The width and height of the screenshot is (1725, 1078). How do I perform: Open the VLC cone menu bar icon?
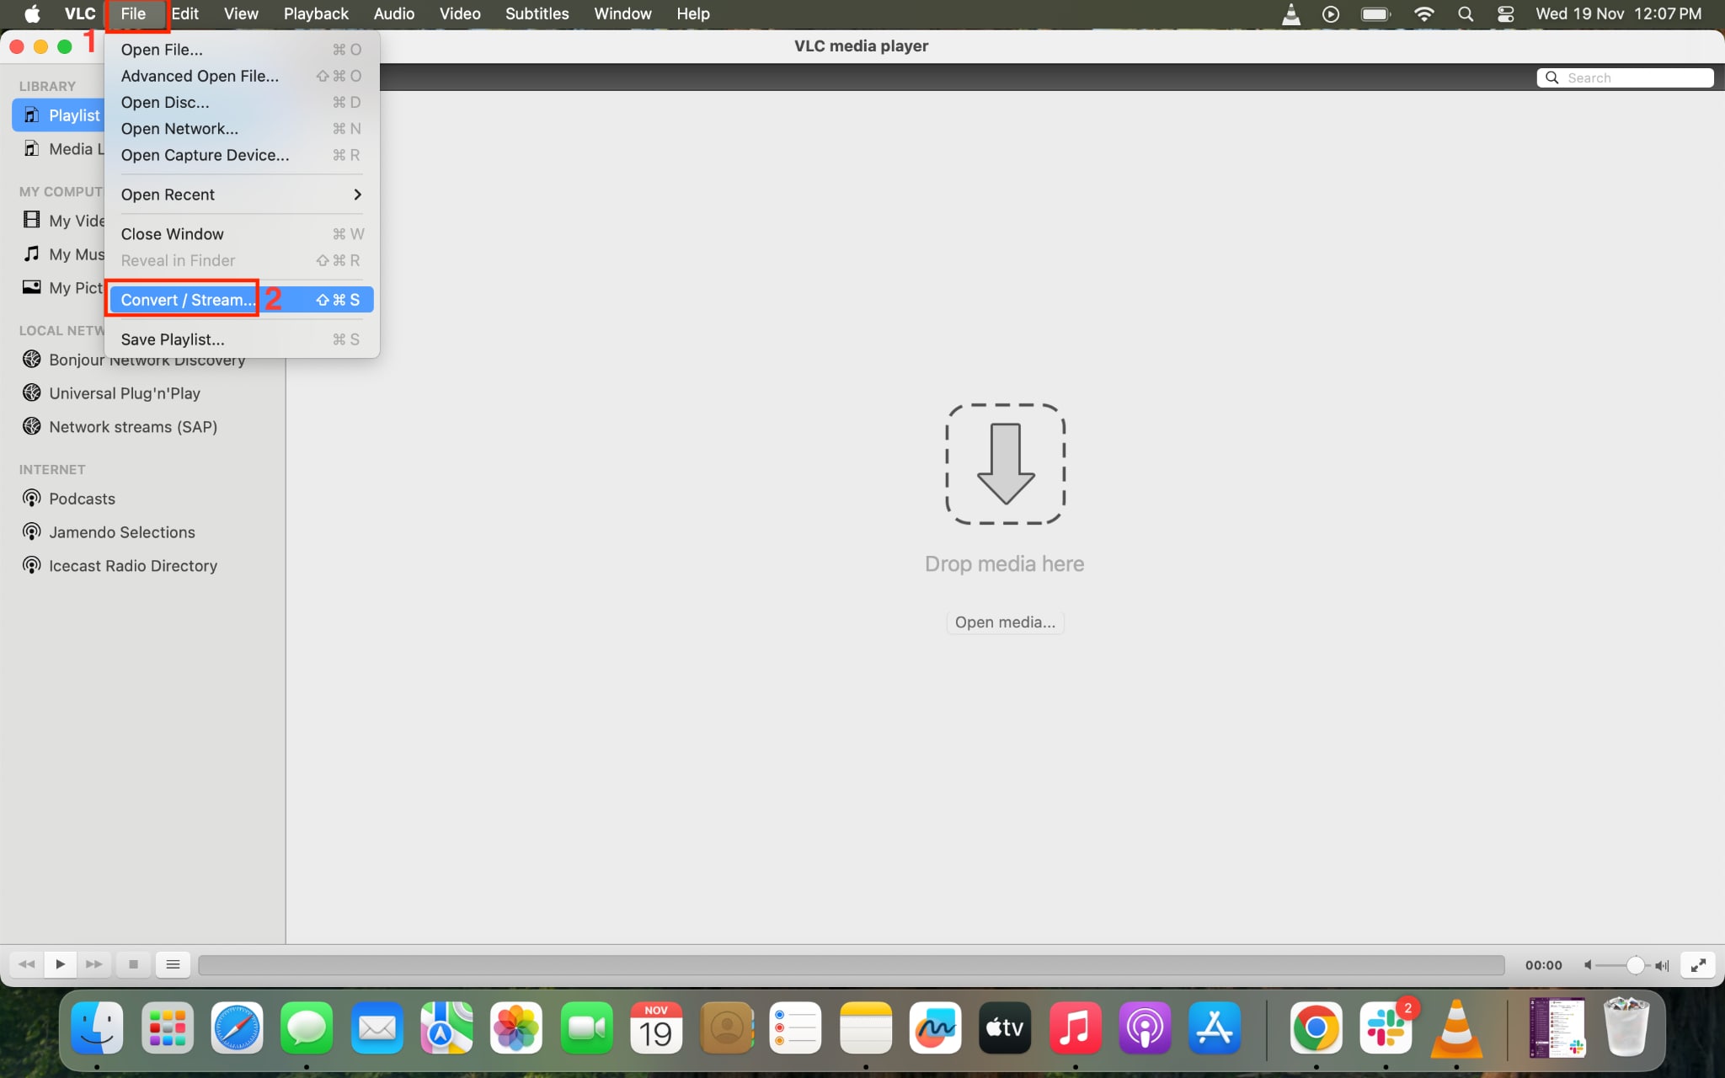[x=1291, y=13]
